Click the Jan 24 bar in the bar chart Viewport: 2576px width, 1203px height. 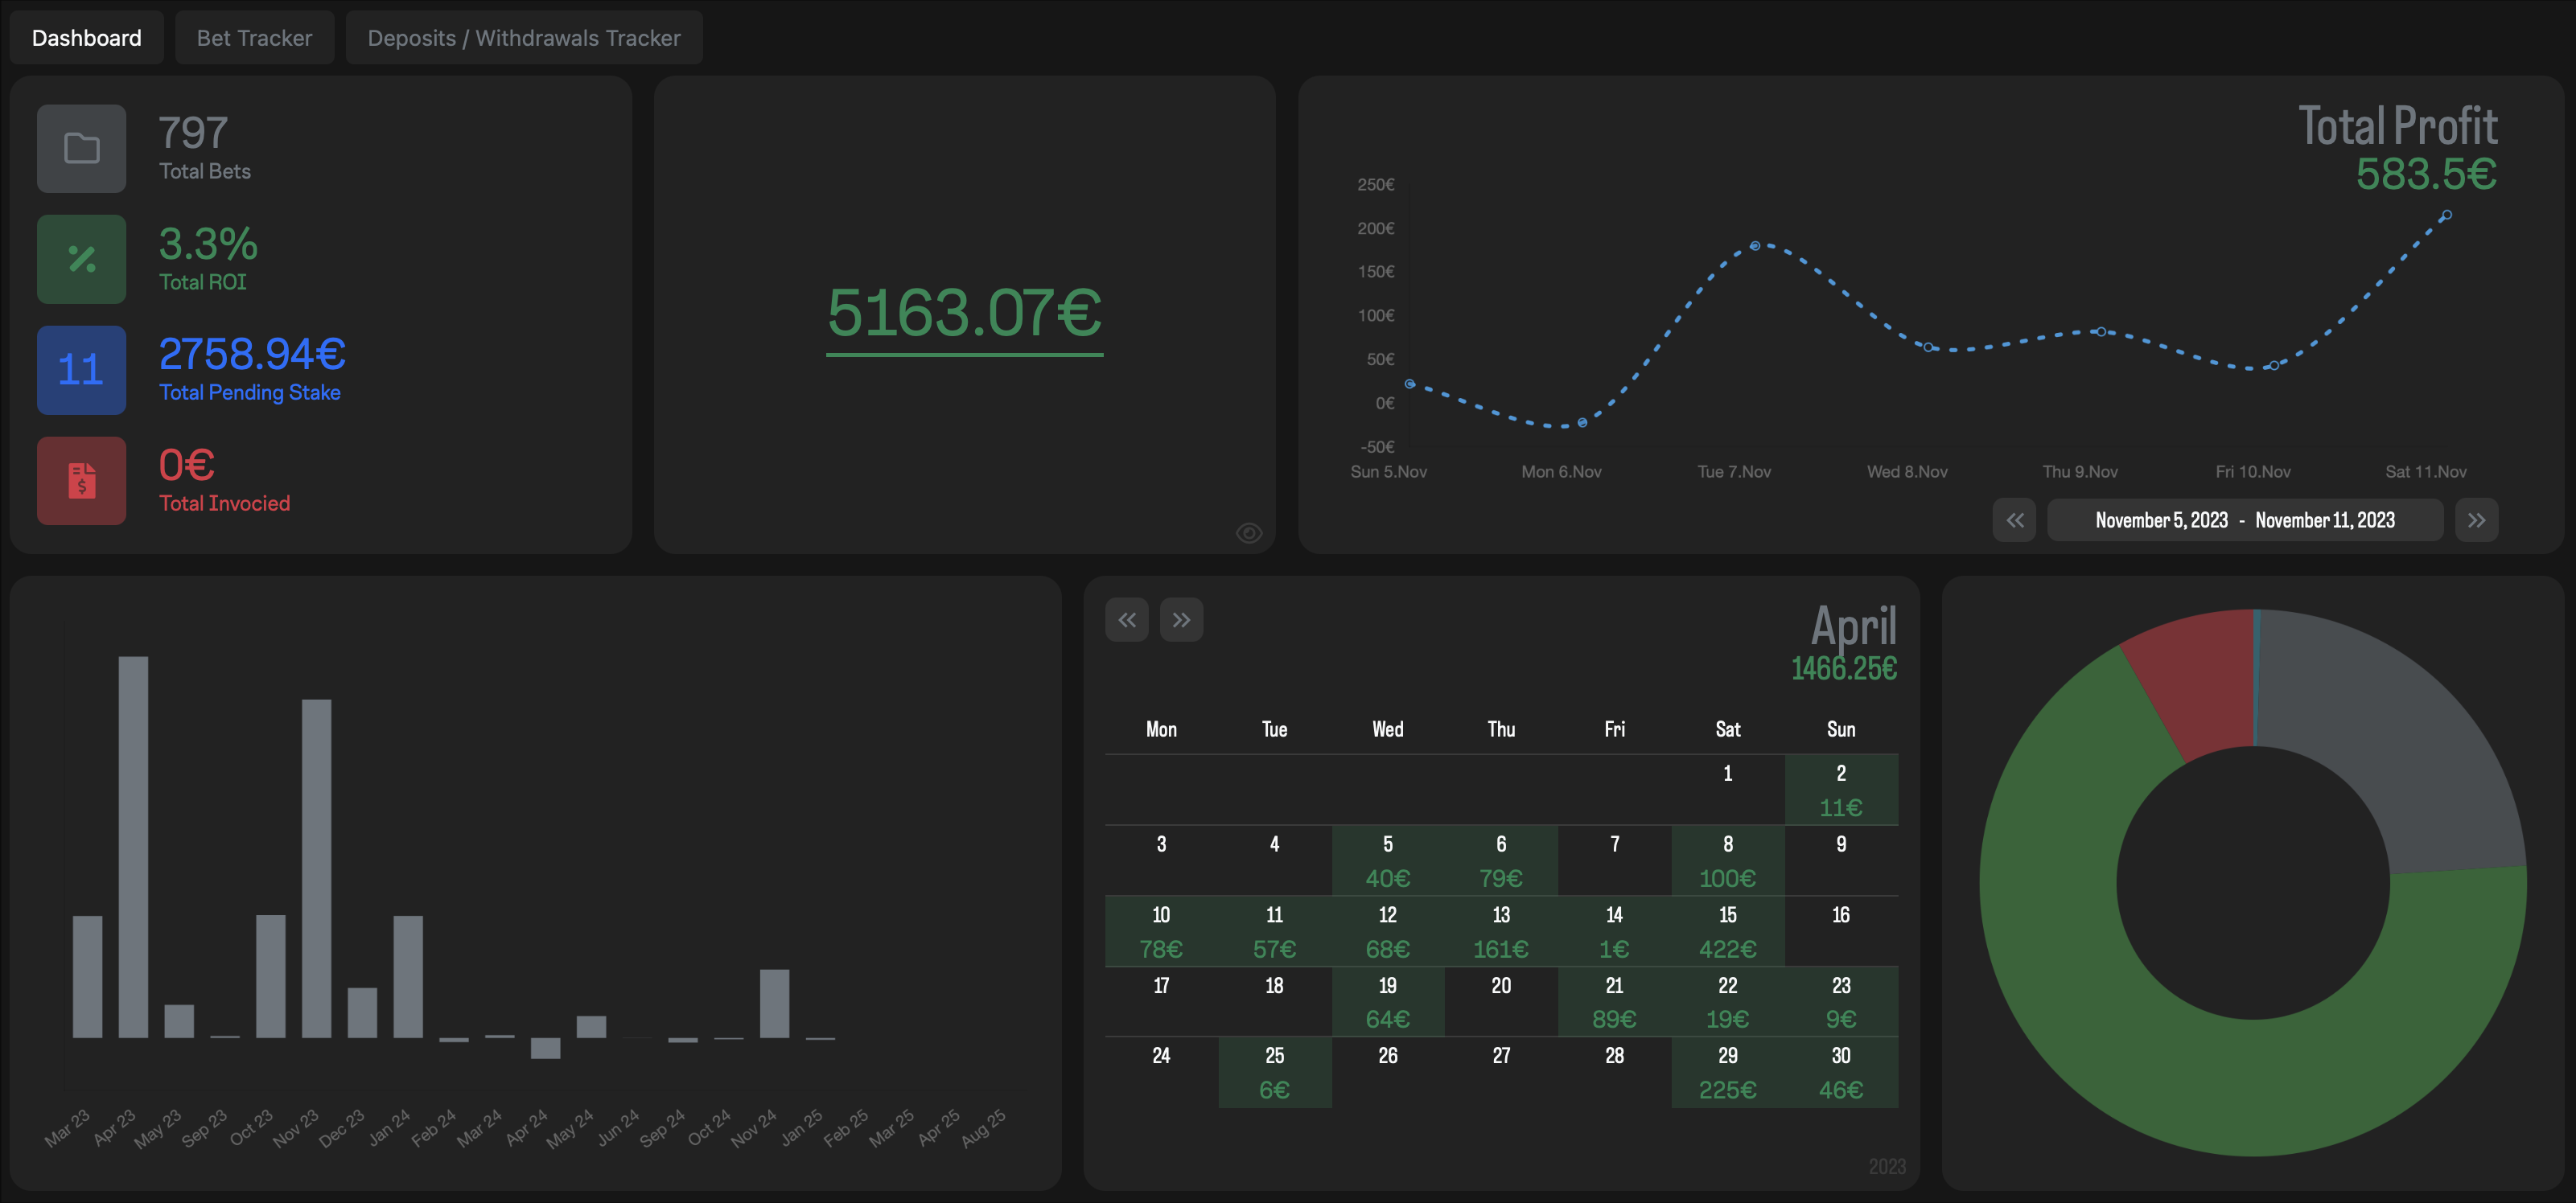(x=408, y=976)
